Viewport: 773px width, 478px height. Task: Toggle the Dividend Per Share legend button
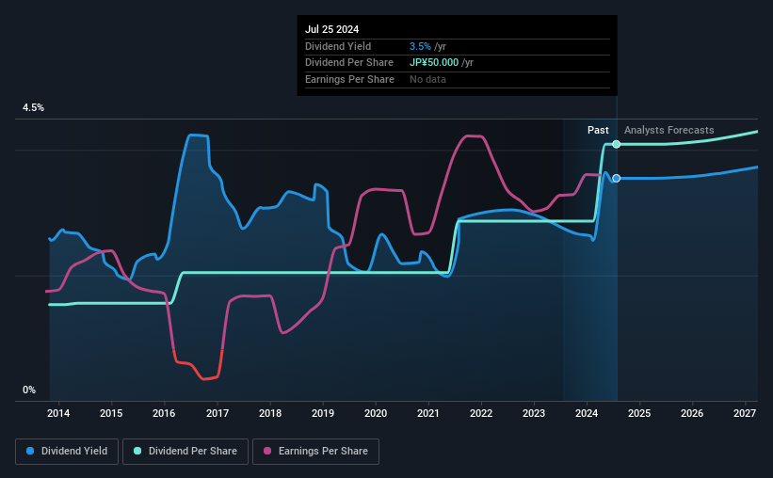click(185, 452)
